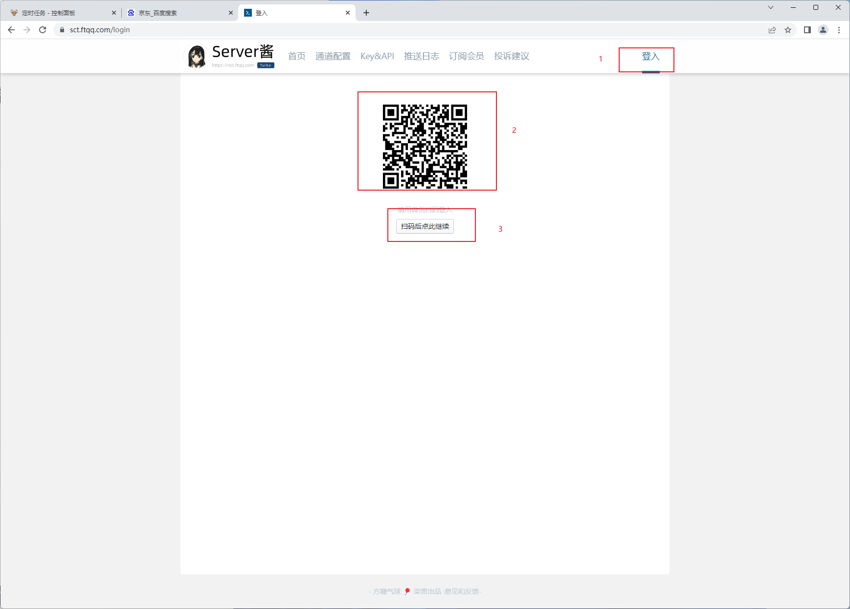Click the share page icon
850x609 pixels.
point(772,30)
